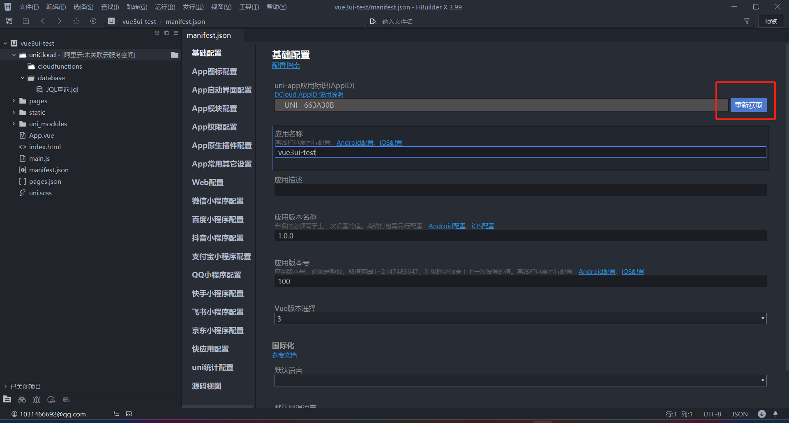Open the project manager file icon at bottom
789x423 pixels.
click(x=7, y=399)
